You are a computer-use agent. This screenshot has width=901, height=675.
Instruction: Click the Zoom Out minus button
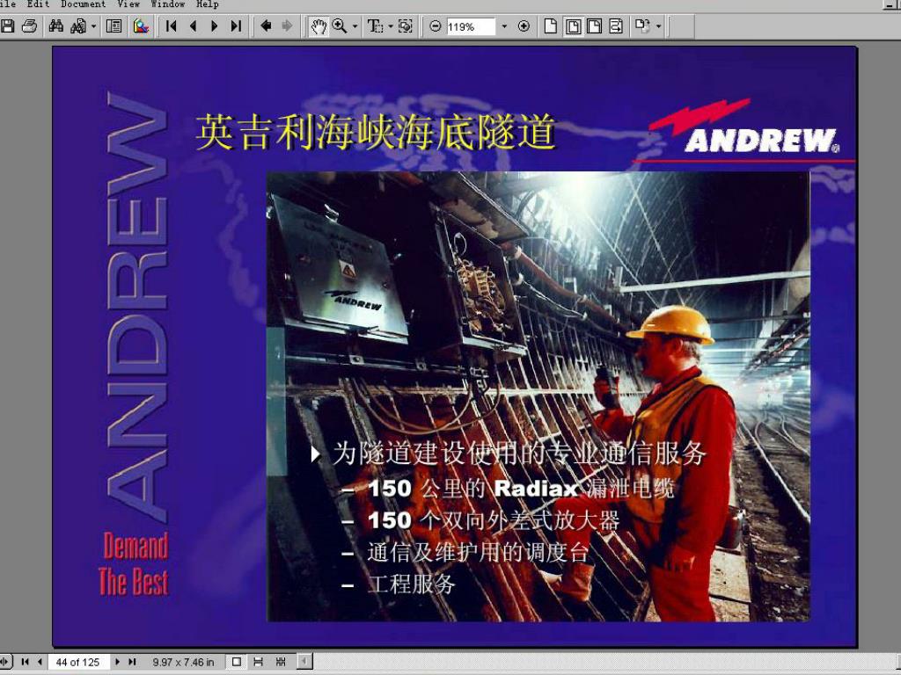(x=436, y=26)
